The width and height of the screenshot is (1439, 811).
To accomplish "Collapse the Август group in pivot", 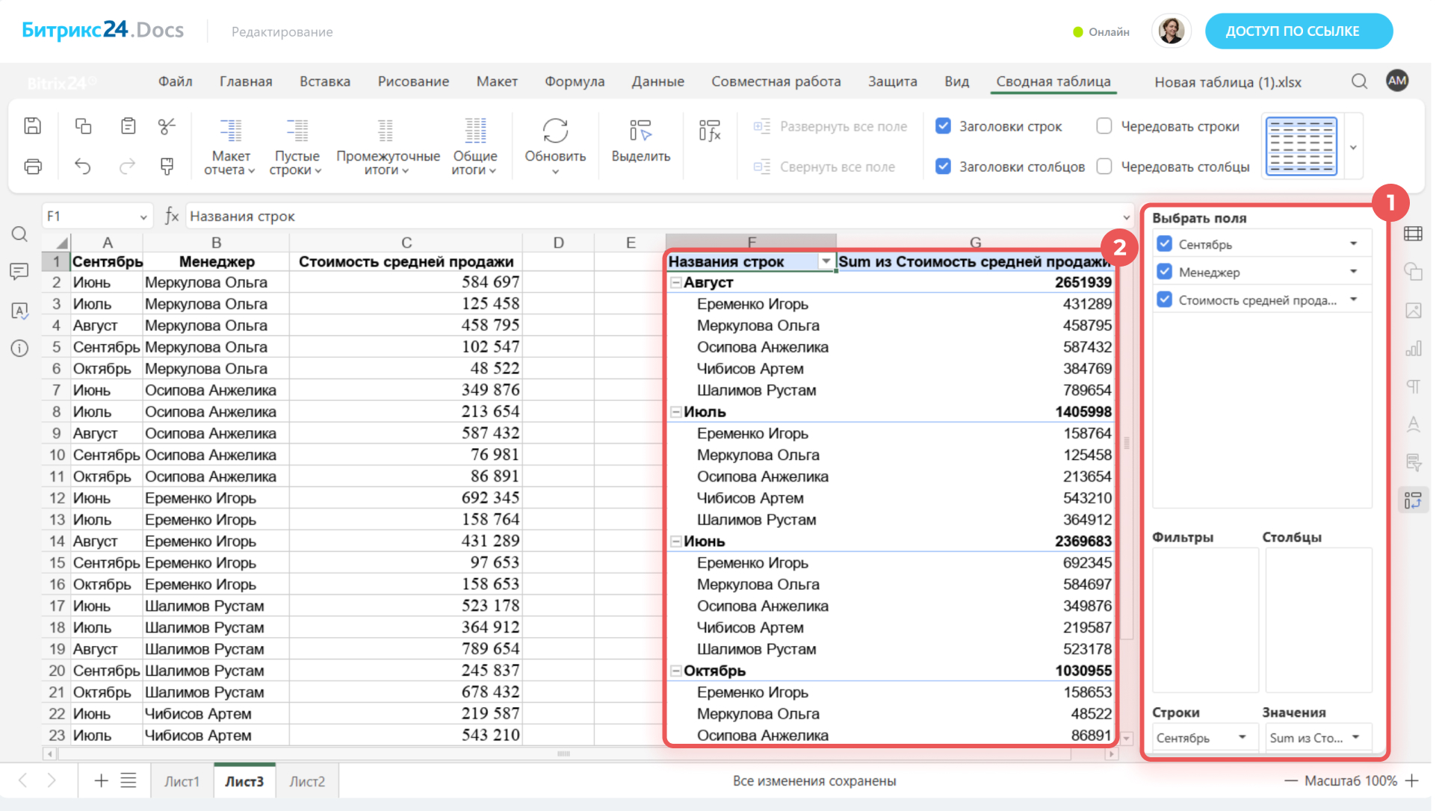I will 675,282.
